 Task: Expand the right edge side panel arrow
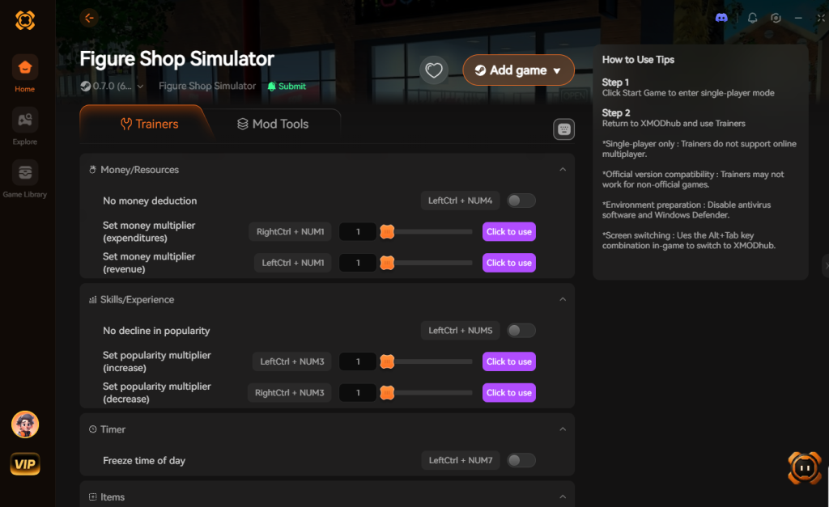coord(826,266)
